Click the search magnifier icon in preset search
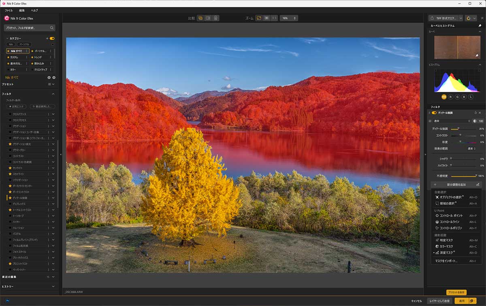Screen dimensions: 486x306 point(52,28)
